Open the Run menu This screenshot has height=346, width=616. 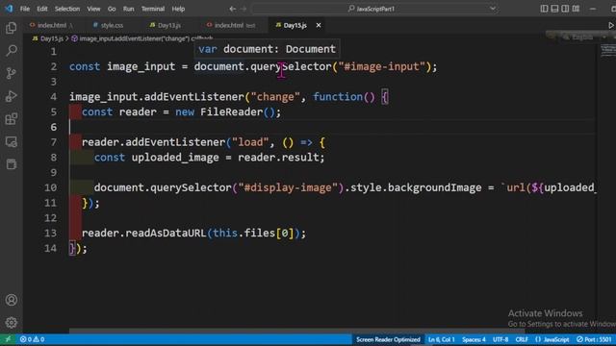pos(128,9)
